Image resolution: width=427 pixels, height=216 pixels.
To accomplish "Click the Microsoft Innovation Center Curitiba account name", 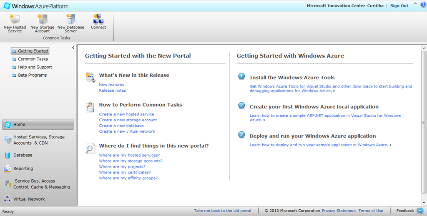I will [345, 6].
